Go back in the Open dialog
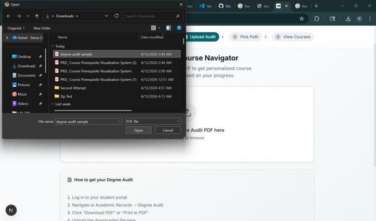This screenshot has width=376, height=221. click(9, 16)
